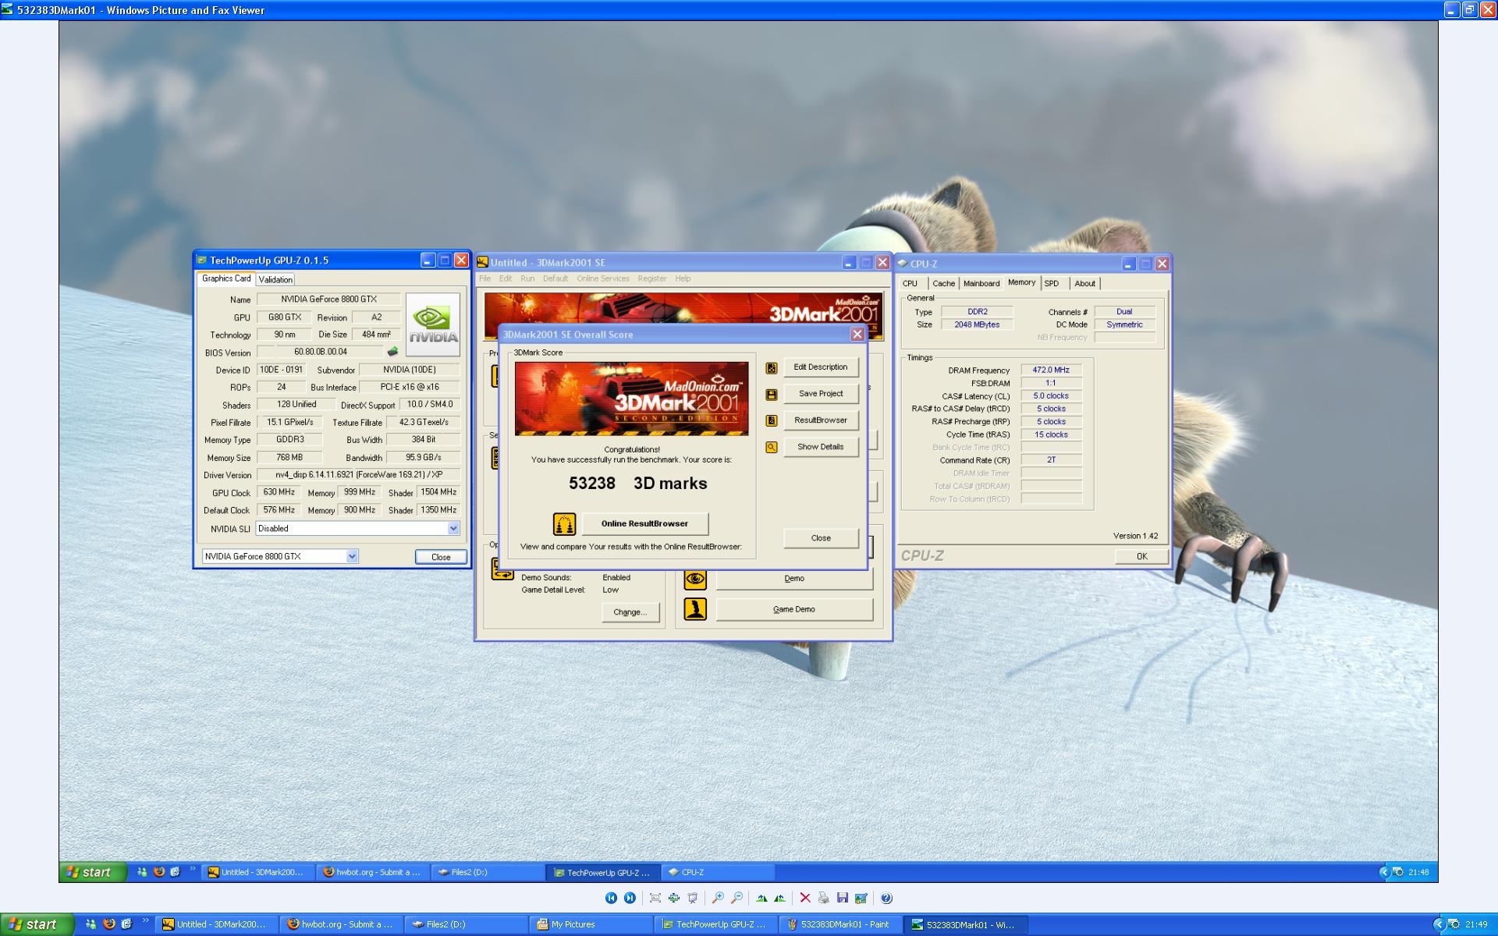Click the 53238 3D marks score text

[x=637, y=484]
